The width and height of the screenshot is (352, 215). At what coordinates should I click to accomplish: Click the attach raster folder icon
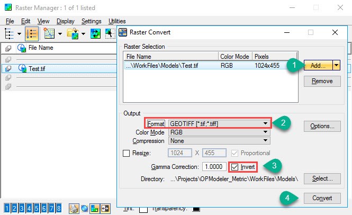point(73,34)
